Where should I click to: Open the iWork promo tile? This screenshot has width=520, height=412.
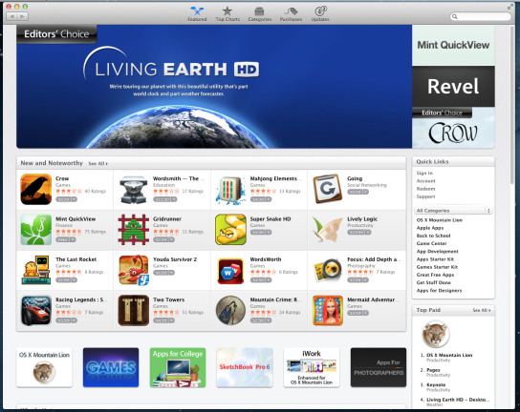(x=312, y=367)
